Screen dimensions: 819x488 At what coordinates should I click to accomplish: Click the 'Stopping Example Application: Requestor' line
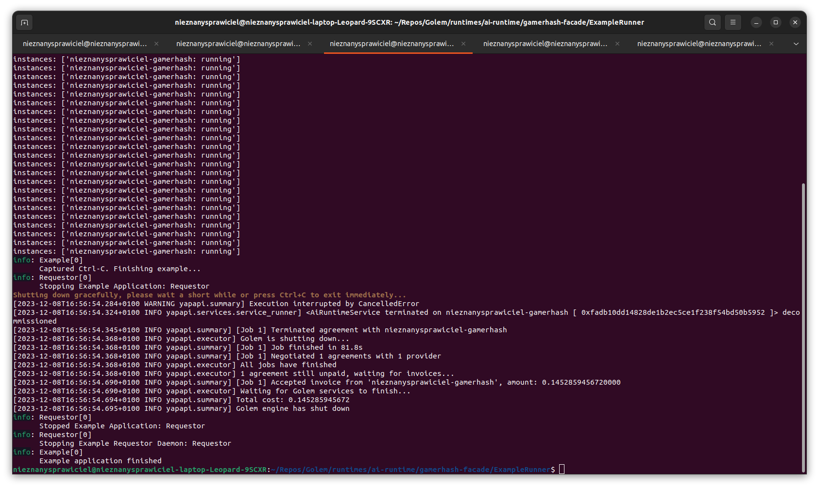pyautogui.click(x=124, y=286)
